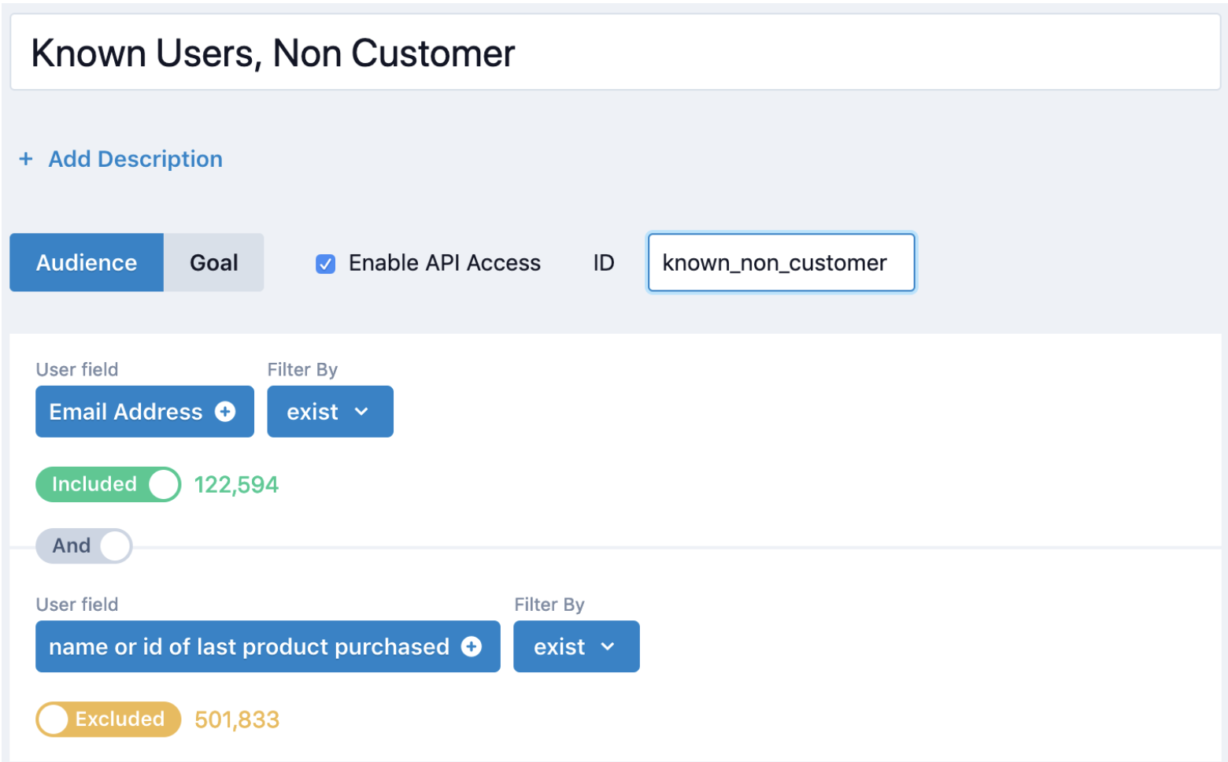Click the 122,594 included count

tap(236, 485)
